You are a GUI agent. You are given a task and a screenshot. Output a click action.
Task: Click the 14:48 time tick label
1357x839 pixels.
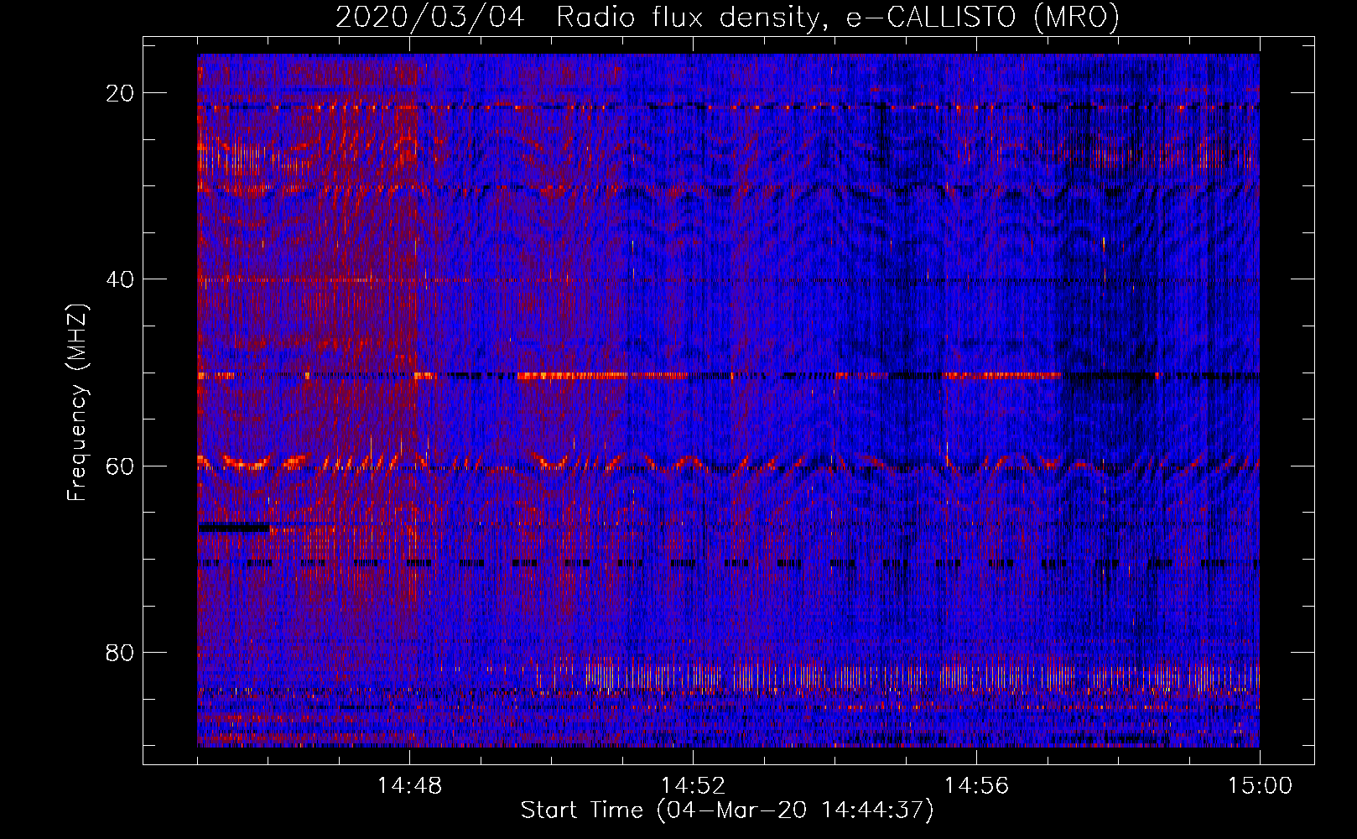(x=410, y=786)
